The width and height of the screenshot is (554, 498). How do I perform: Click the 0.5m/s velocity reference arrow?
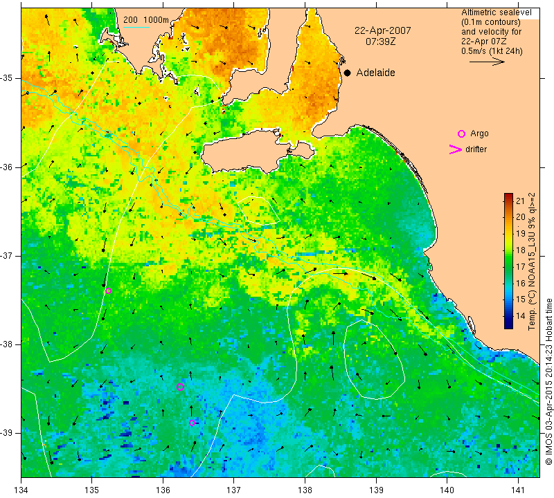(488, 62)
